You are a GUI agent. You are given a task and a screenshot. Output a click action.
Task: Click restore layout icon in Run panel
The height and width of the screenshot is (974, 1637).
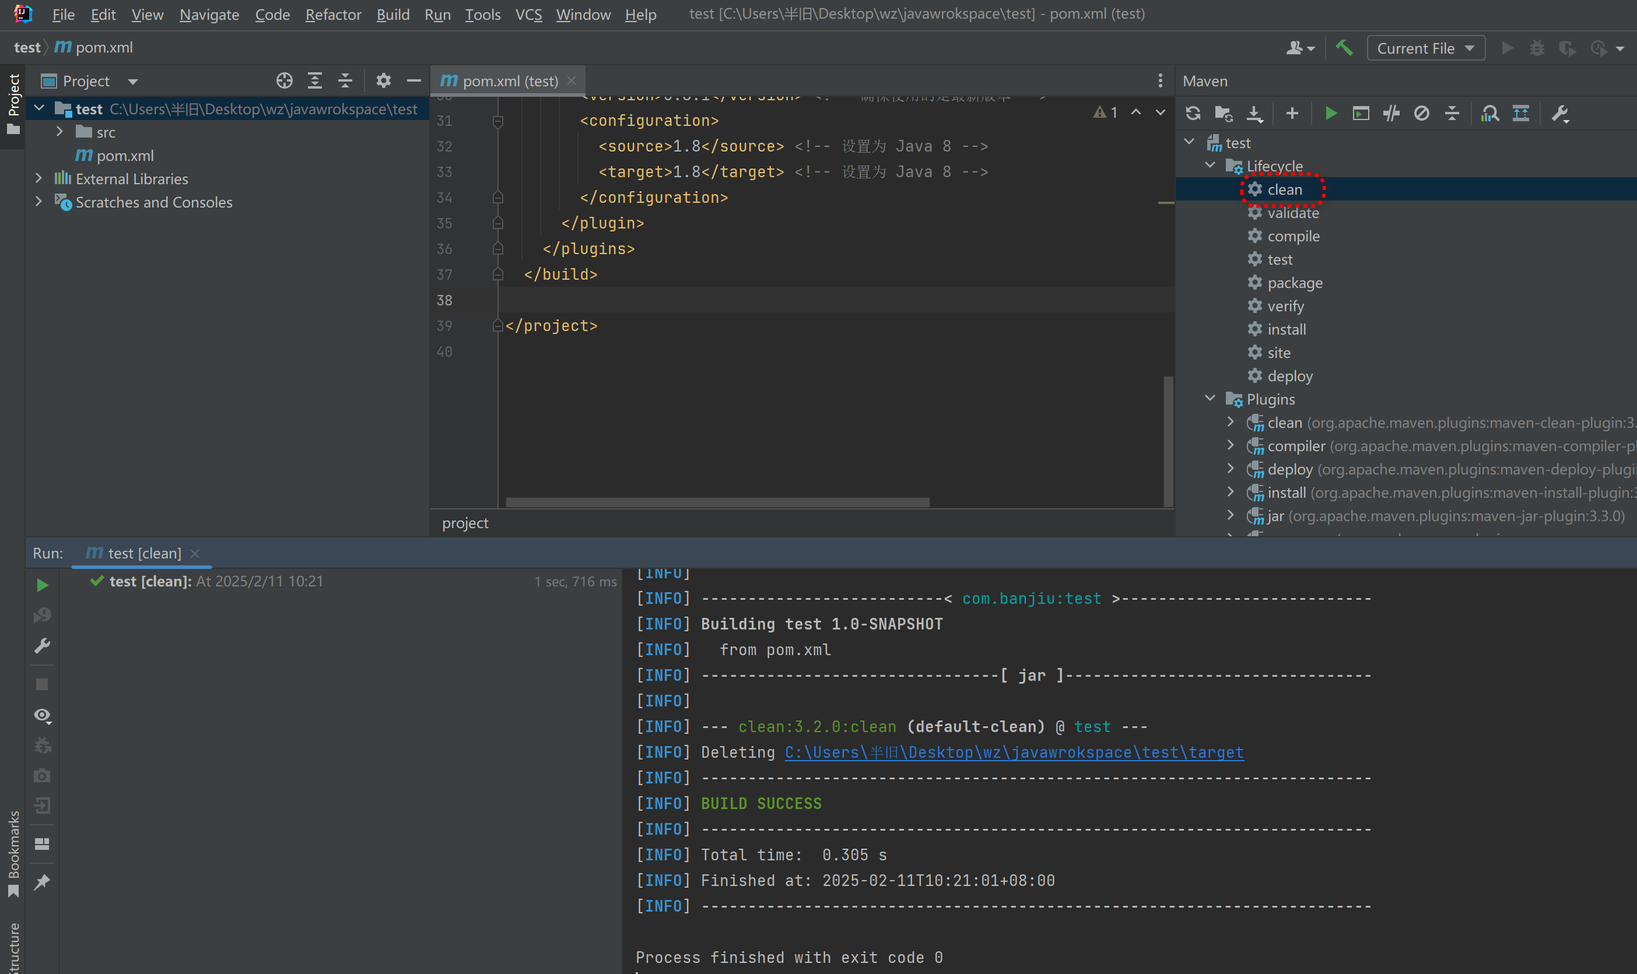point(42,844)
